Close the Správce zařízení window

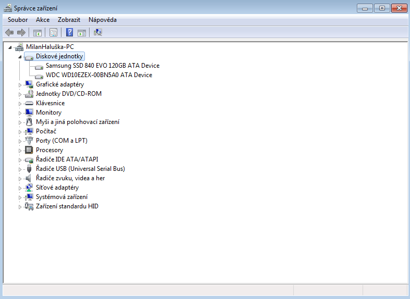pyautogui.click(x=399, y=8)
